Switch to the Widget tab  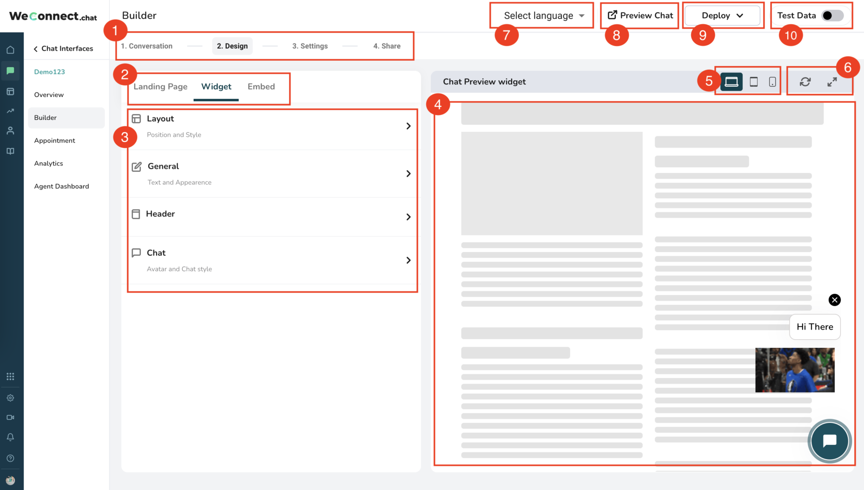(216, 87)
